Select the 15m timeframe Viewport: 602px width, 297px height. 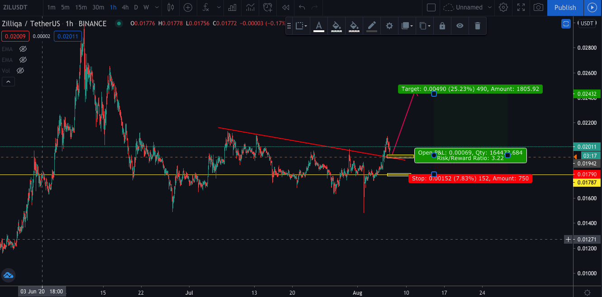pyautogui.click(x=81, y=7)
